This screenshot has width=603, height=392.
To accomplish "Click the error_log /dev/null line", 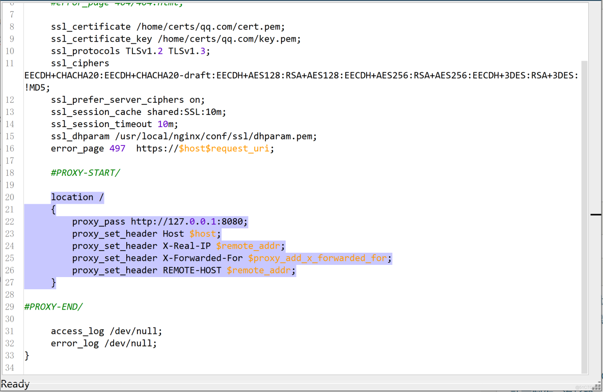I will [x=104, y=344].
